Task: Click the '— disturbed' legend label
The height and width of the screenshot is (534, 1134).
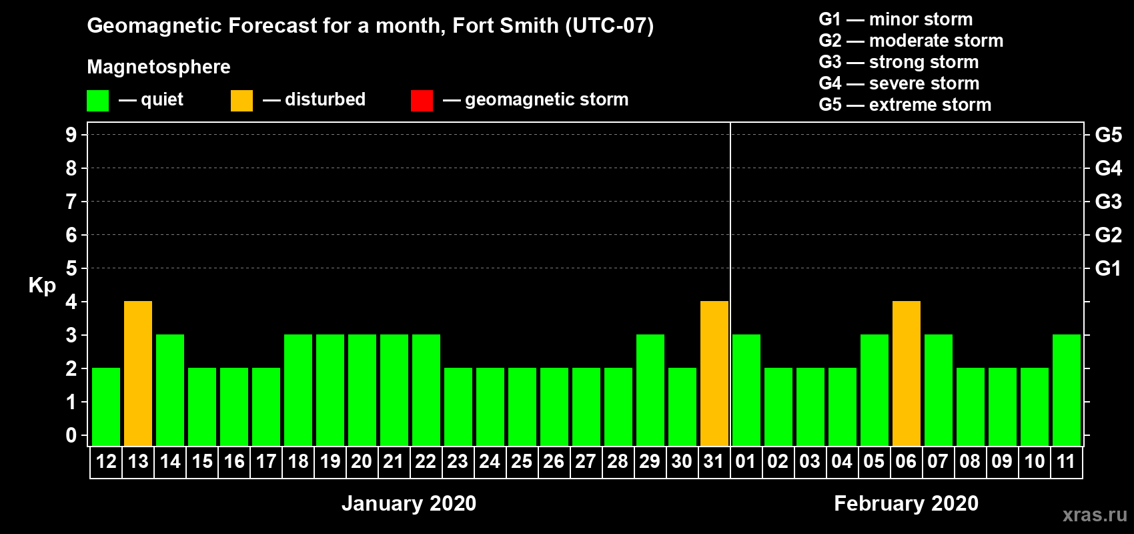Action: point(314,99)
